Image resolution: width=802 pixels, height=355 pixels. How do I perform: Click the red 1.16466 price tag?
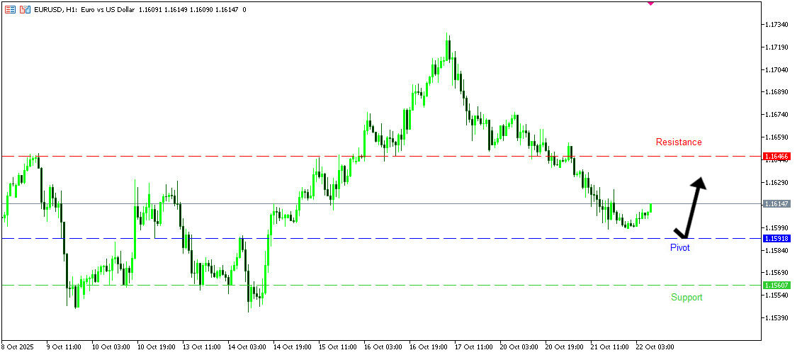tap(776, 156)
